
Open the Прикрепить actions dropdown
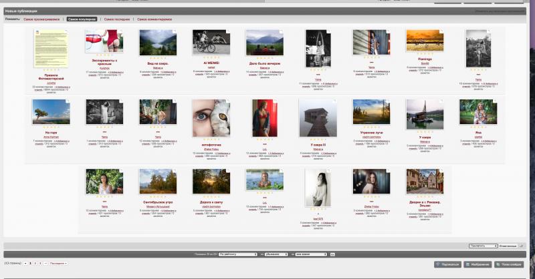coord(483,246)
